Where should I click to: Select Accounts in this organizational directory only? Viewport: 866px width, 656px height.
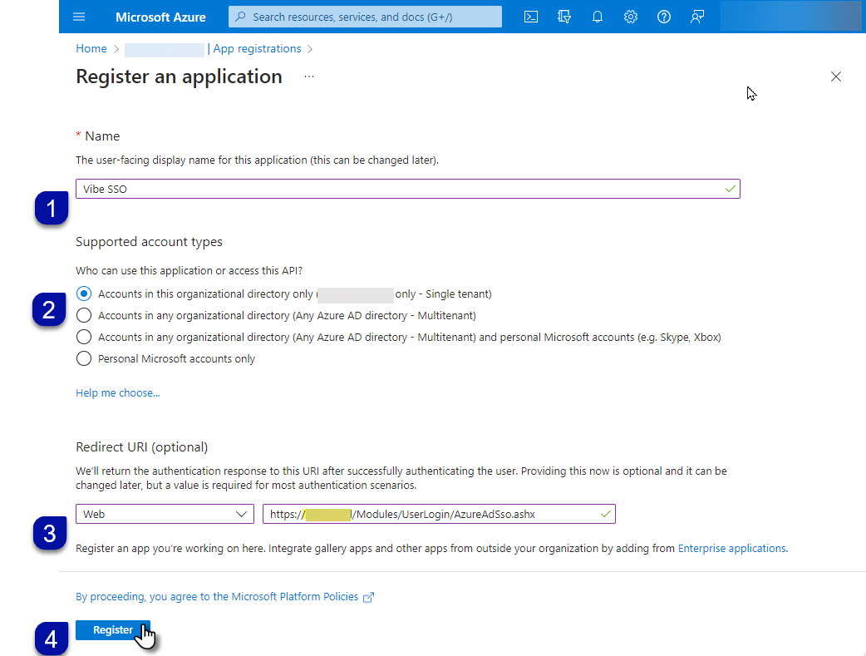point(83,293)
